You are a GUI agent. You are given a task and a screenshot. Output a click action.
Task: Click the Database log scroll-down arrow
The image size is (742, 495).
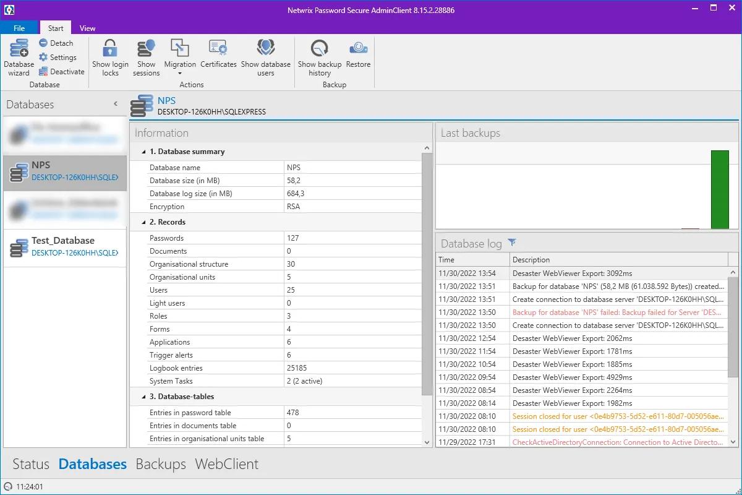(x=733, y=442)
